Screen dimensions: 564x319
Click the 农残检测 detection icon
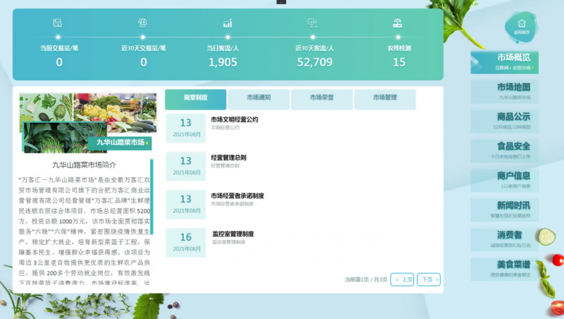[398, 23]
